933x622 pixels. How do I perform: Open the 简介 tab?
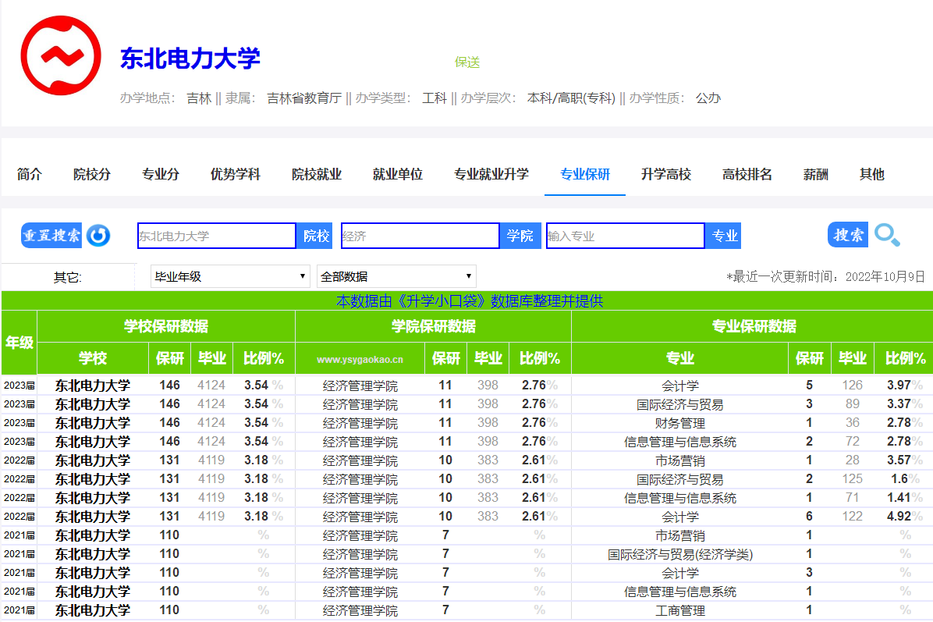click(x=29, y=174)
